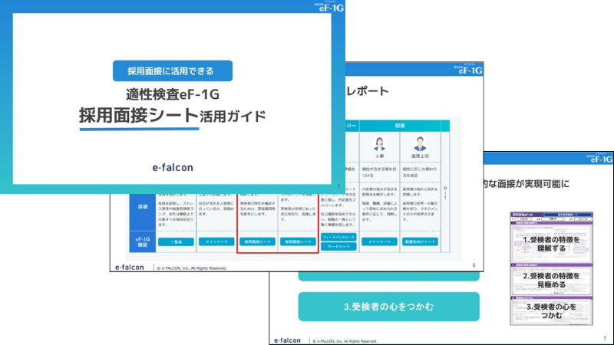Select the 配属先向けシート button
This screenshot has width=614, height=345.
click(420, 242)
